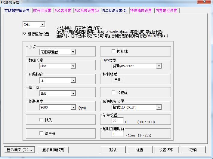Open the 数据长度 8bit dropdown
This screenshot has width=213, height=159.
pyautogui.click(x=73, y=66)
